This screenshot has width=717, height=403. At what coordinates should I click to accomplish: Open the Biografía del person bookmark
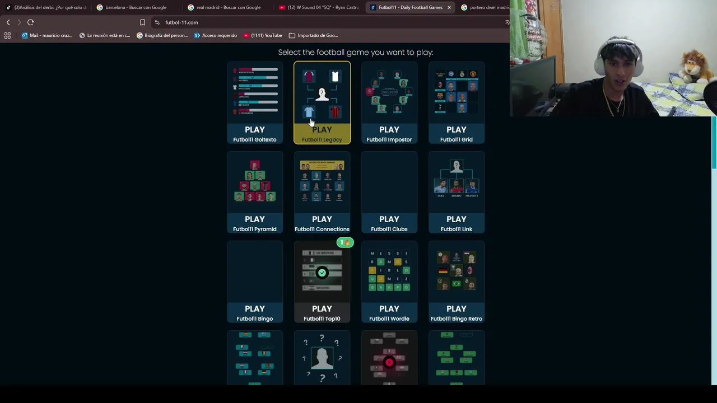pos(162,35)
